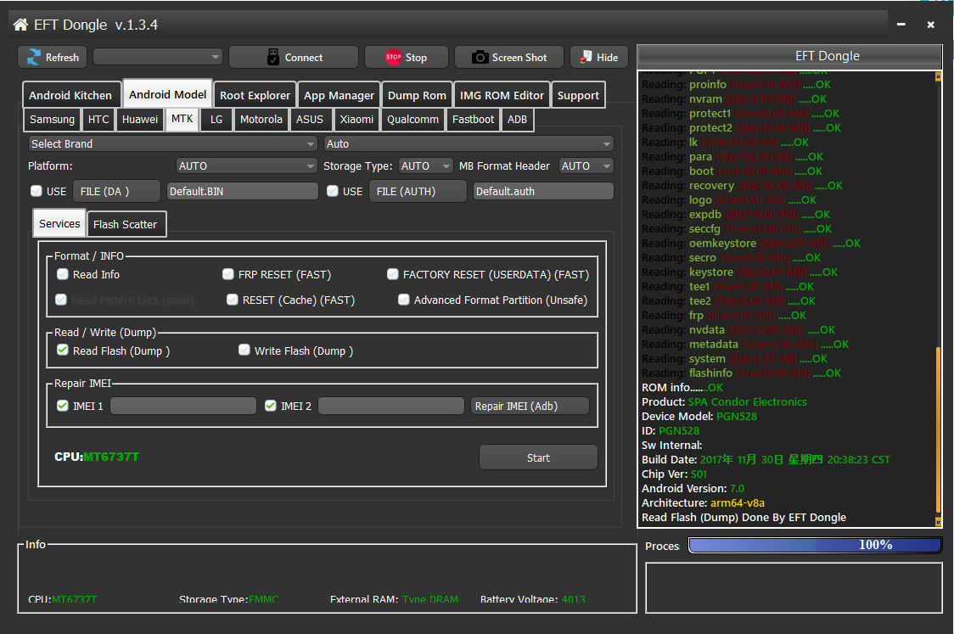The image size is (954, 634).
Task: Select the HTC brand tab
Action: click(x=98, y=120)
